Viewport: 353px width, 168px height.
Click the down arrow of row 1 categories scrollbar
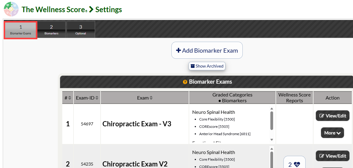coord(272,140)
